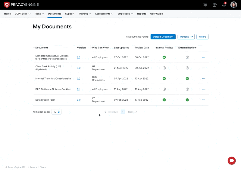Click 'Internal Transfers Questionnaire' document name

coord(53,78)
